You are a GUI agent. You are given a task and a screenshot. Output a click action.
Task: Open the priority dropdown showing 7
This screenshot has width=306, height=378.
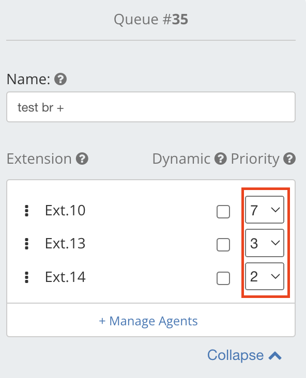(265, 210)
